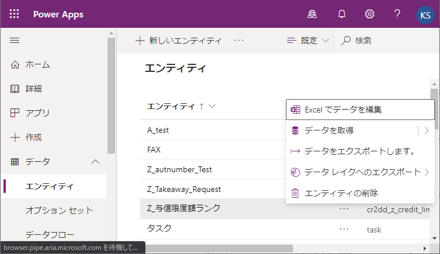The height and width of the screenshot is (254, 440).
Task: Click the plus icon for 新しいエンティティ
Action: [139, 41]
